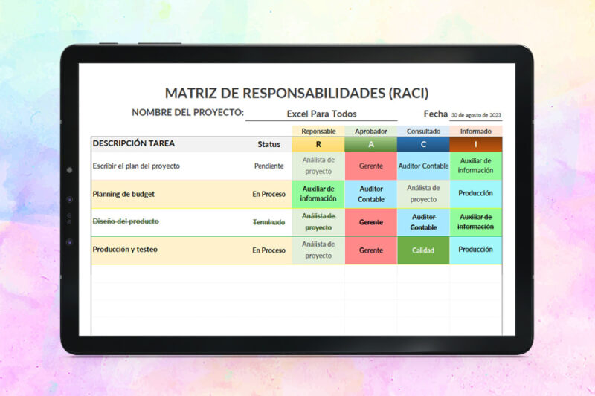Select the Informado header cell
The width and height of the screenshot is (595, 396).
(x=476, y=131)
